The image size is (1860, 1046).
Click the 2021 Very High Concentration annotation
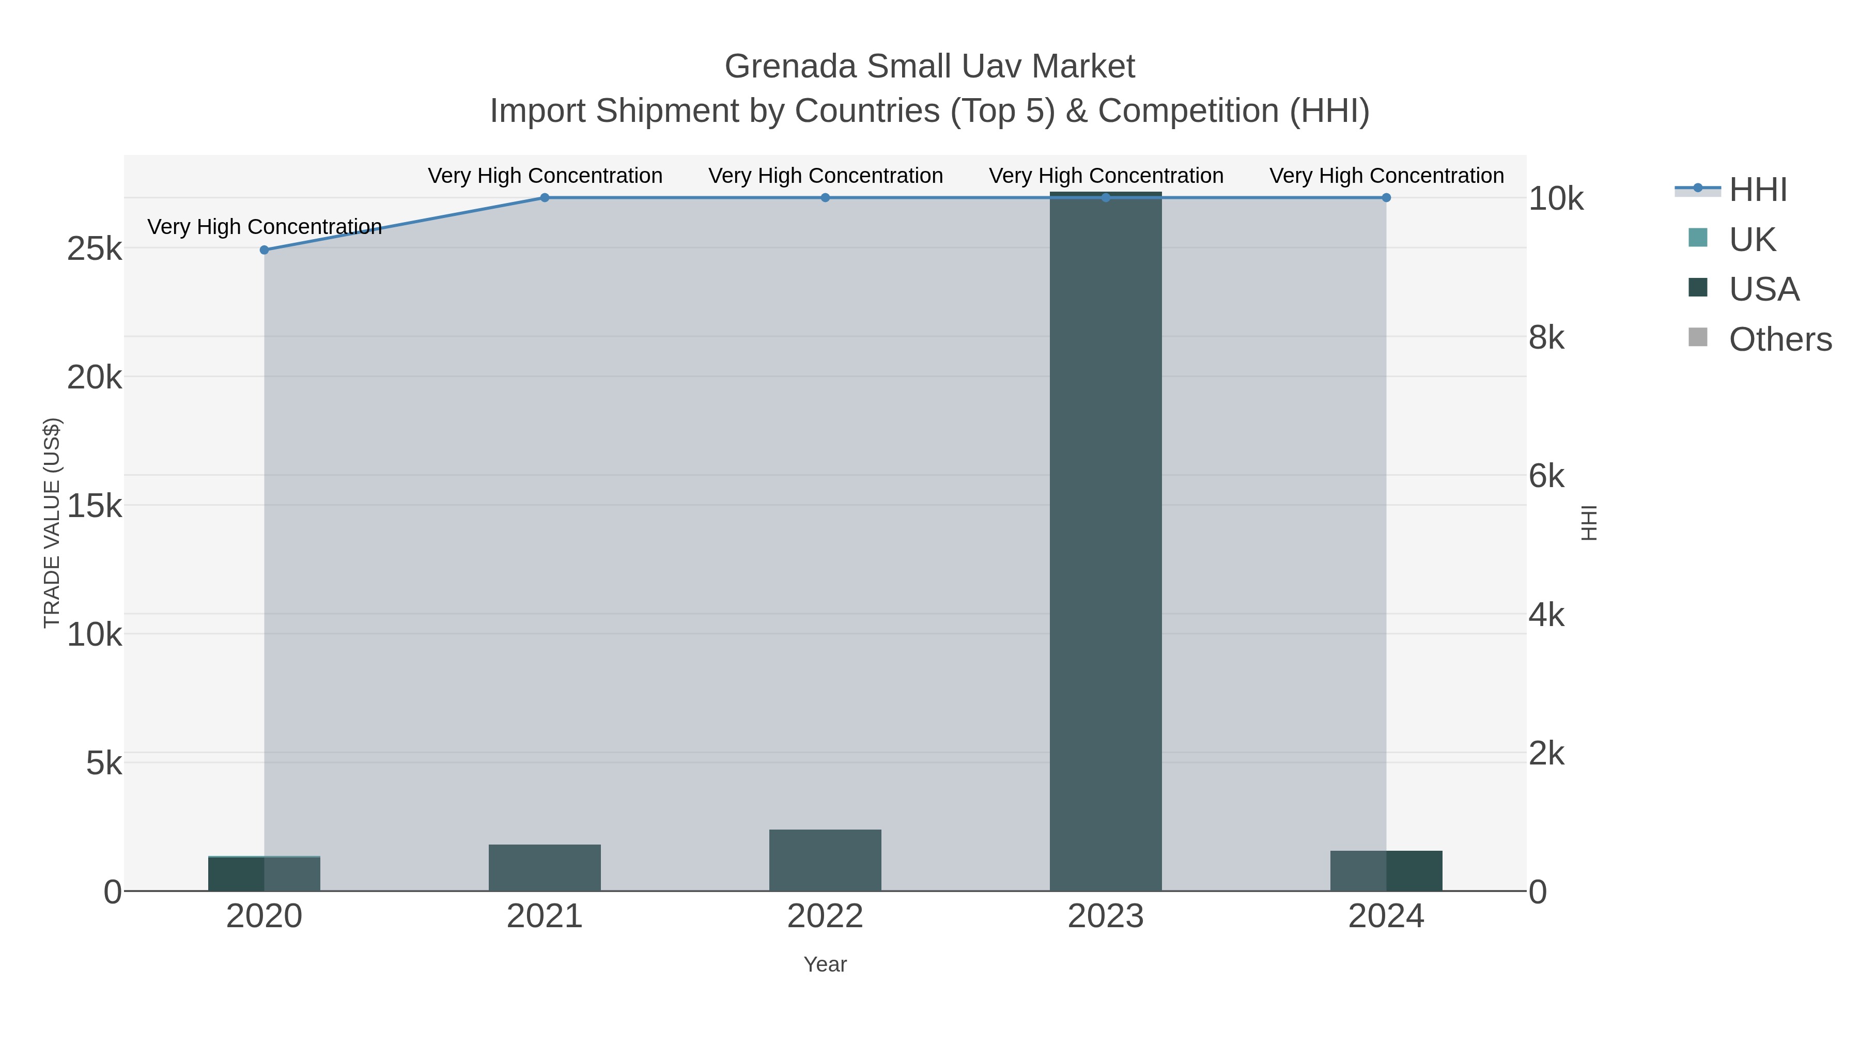coord(545,176)
